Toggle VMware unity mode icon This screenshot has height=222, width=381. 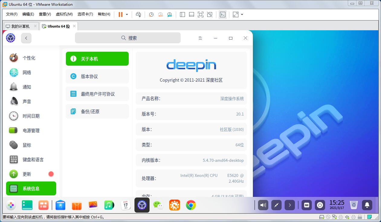point(210,15)
